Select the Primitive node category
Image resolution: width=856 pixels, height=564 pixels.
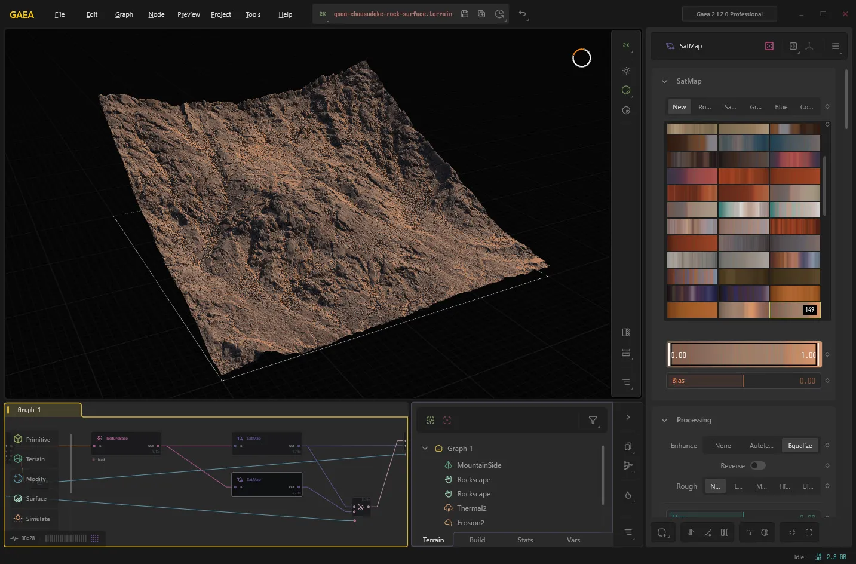[33, 439]
